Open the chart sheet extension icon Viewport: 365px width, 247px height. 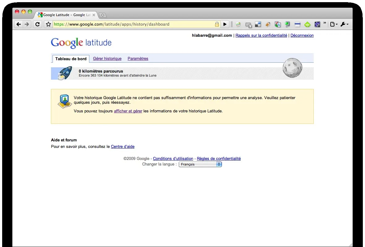tap(238, 24)
